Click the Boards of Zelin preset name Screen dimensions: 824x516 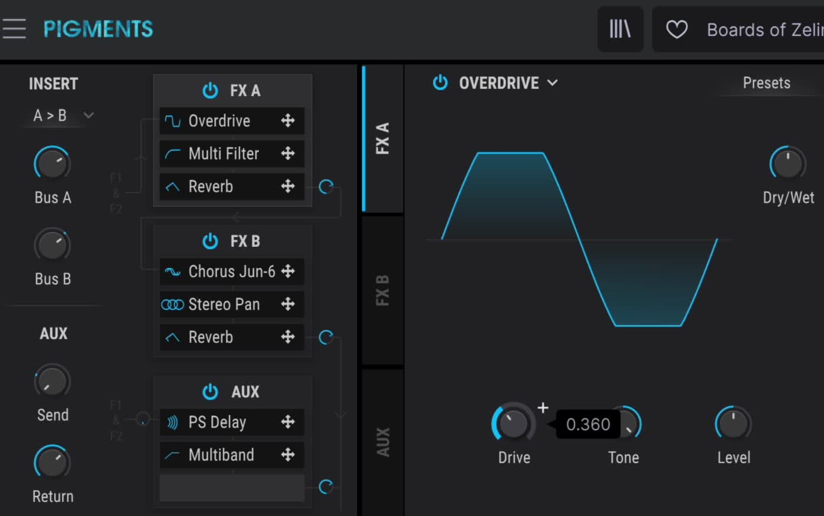765,29
